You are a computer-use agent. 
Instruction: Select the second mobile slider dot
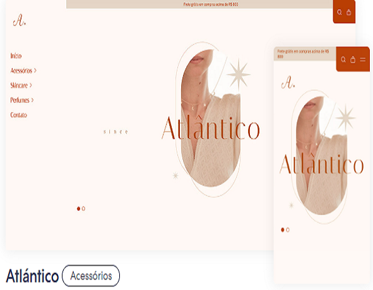pos(288,230)
